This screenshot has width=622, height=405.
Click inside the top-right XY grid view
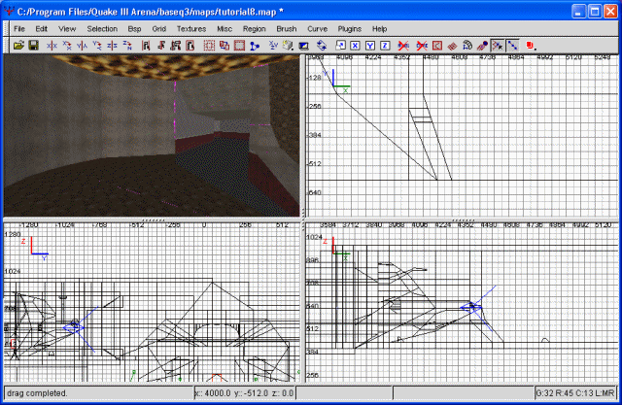click(x=462, y=136)
